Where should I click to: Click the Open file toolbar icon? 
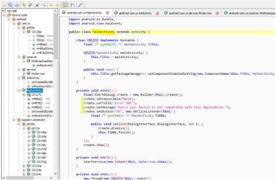(x=4, y=3)
